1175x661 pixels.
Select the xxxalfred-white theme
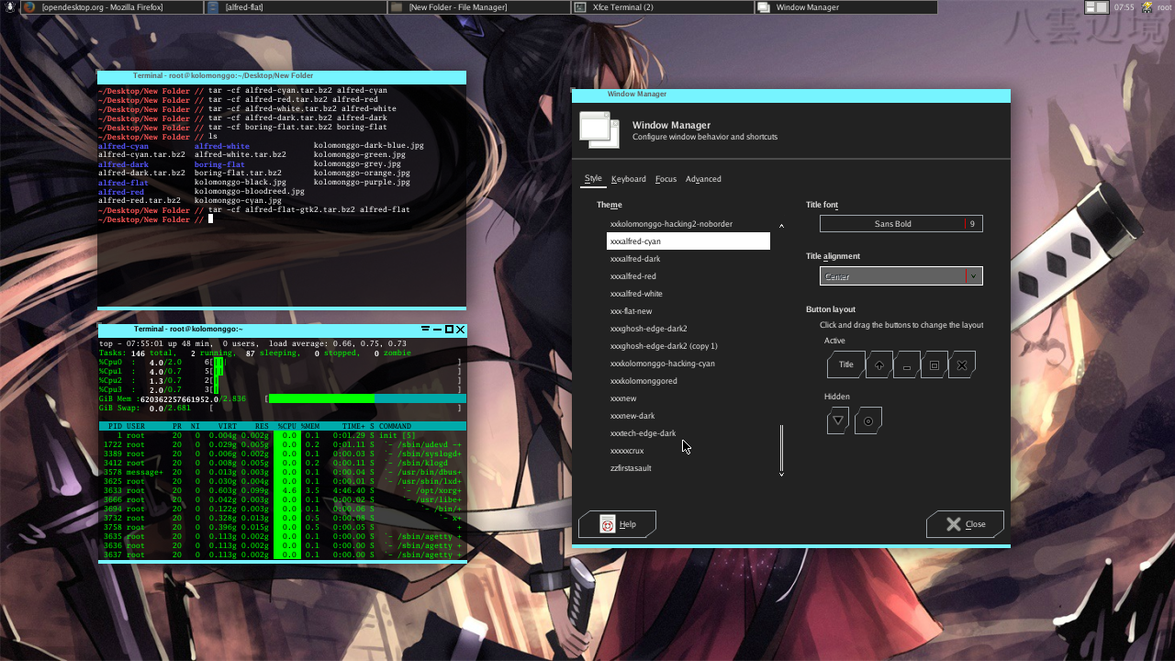click(x=688, y=294)
